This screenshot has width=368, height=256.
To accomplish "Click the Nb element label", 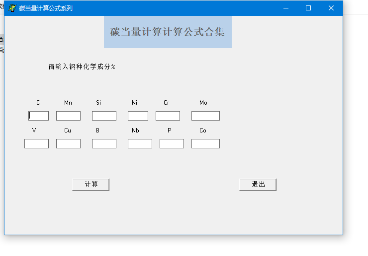I will click(135, 130).
